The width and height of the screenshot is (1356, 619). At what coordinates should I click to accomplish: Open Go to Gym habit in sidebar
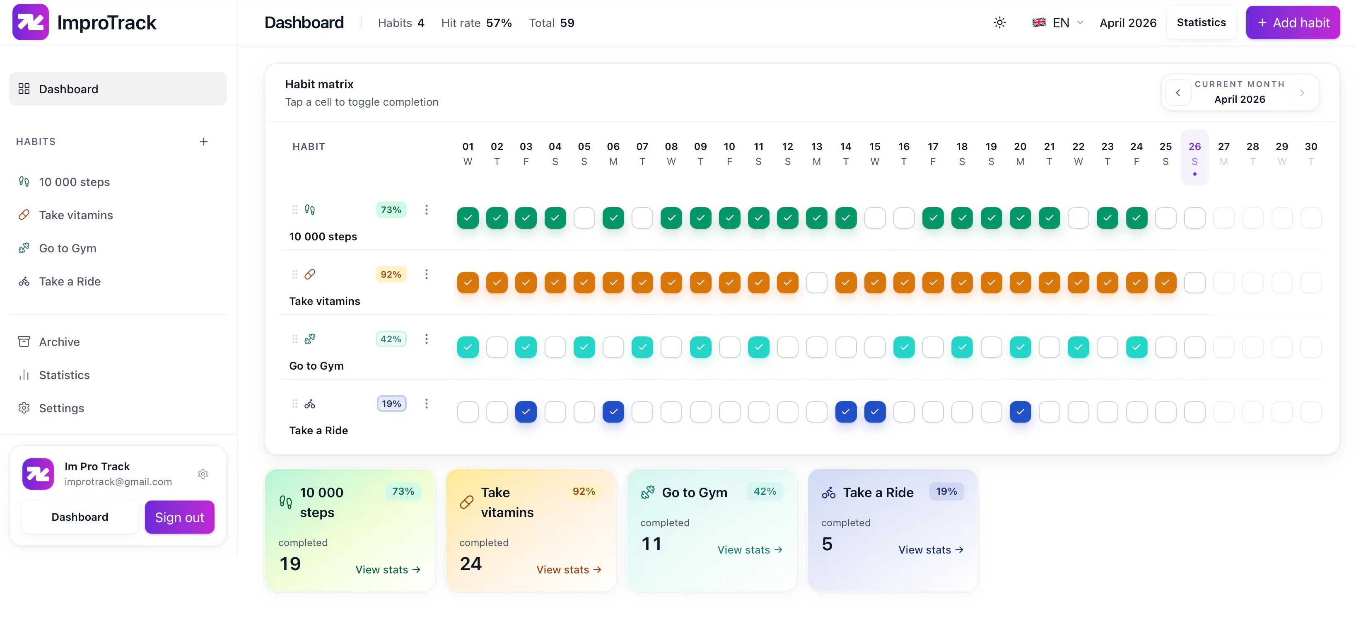(x=118, y=248)
